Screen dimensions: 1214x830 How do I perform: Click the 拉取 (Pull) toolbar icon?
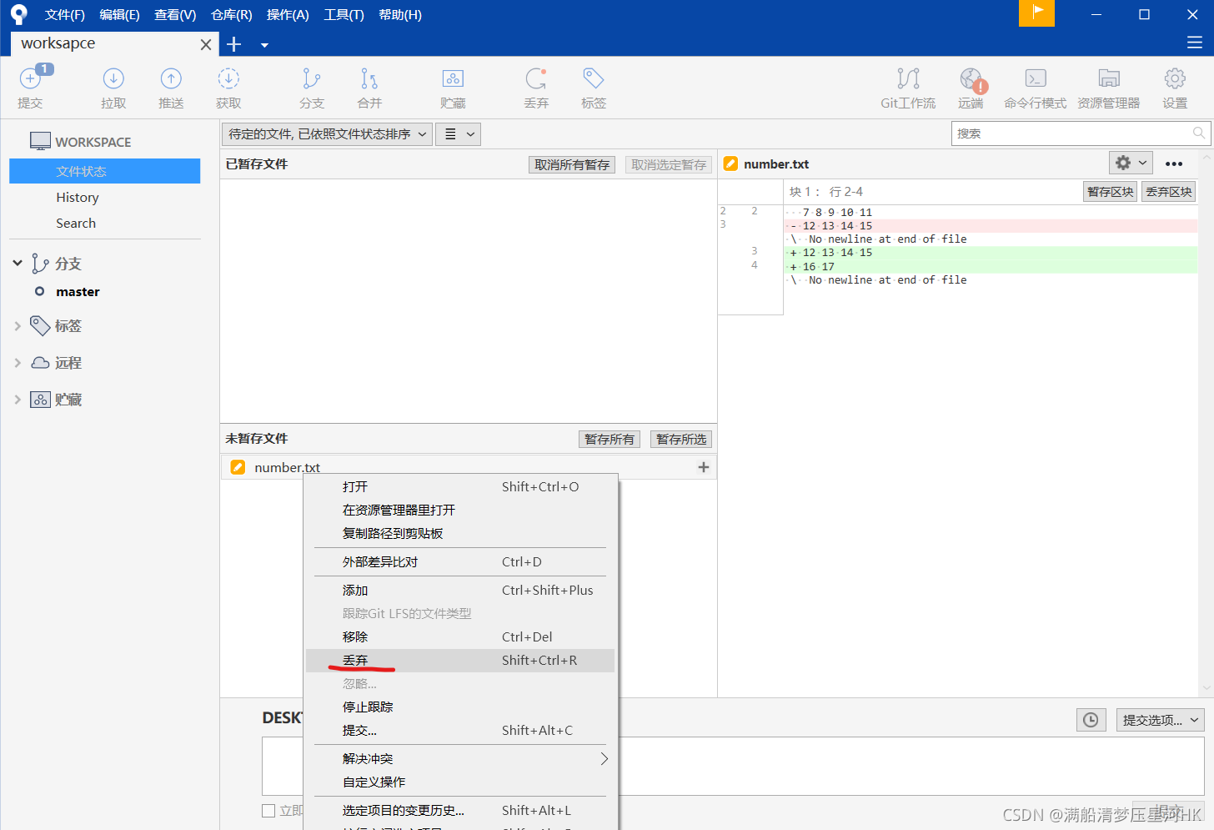[113, 78]
